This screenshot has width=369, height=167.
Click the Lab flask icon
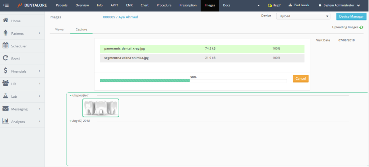pos(5,96)
